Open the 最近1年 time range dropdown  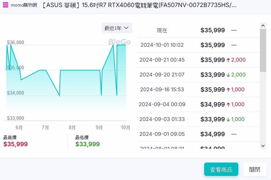(x=117, y=28)
